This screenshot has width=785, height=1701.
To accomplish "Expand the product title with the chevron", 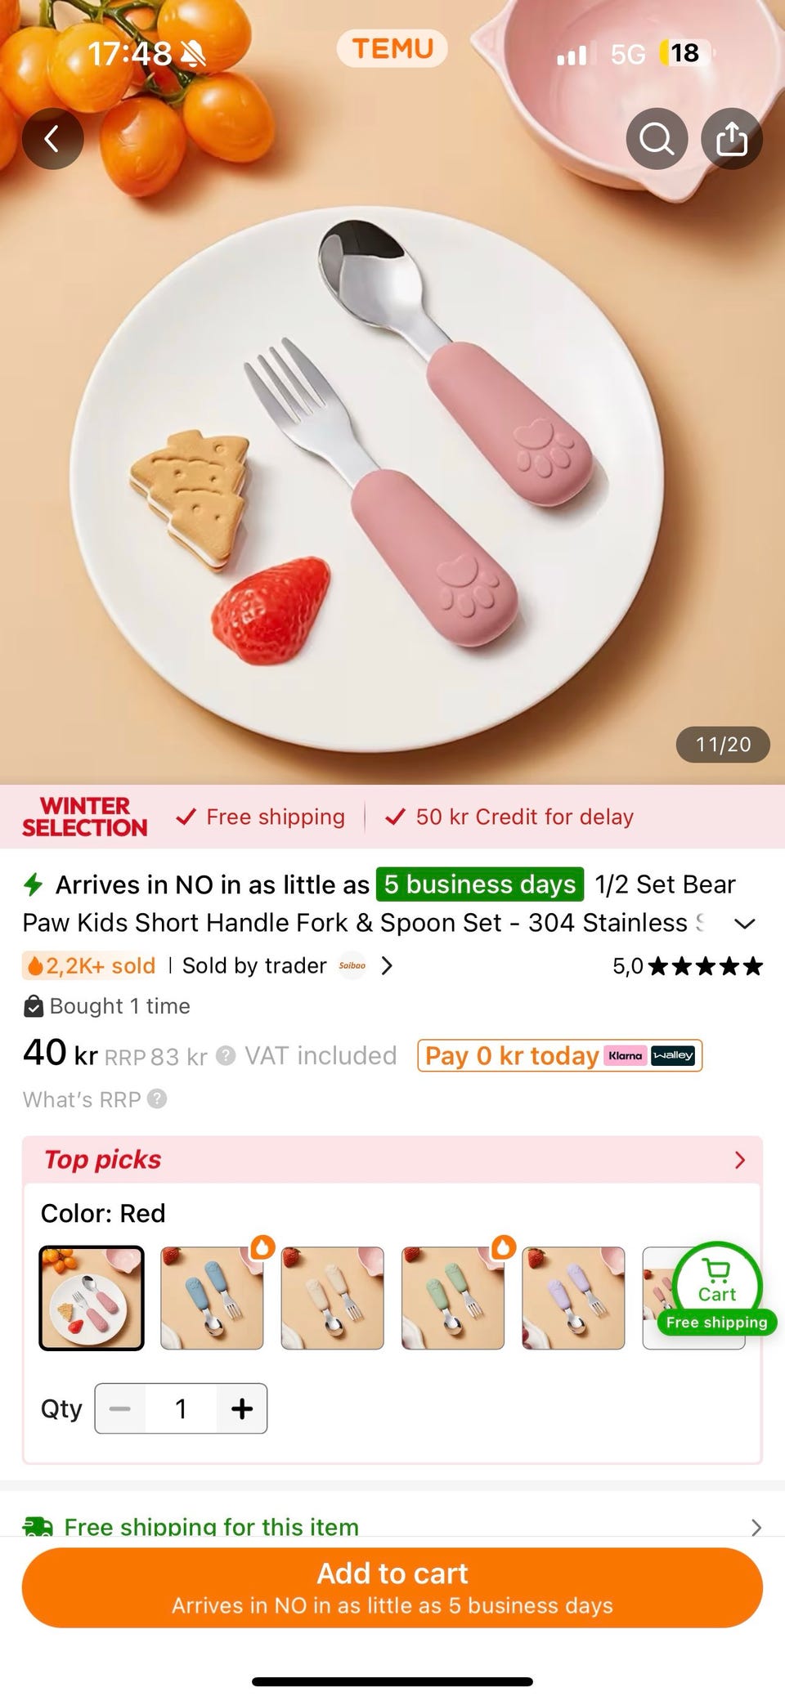I will tap(744, 924).
